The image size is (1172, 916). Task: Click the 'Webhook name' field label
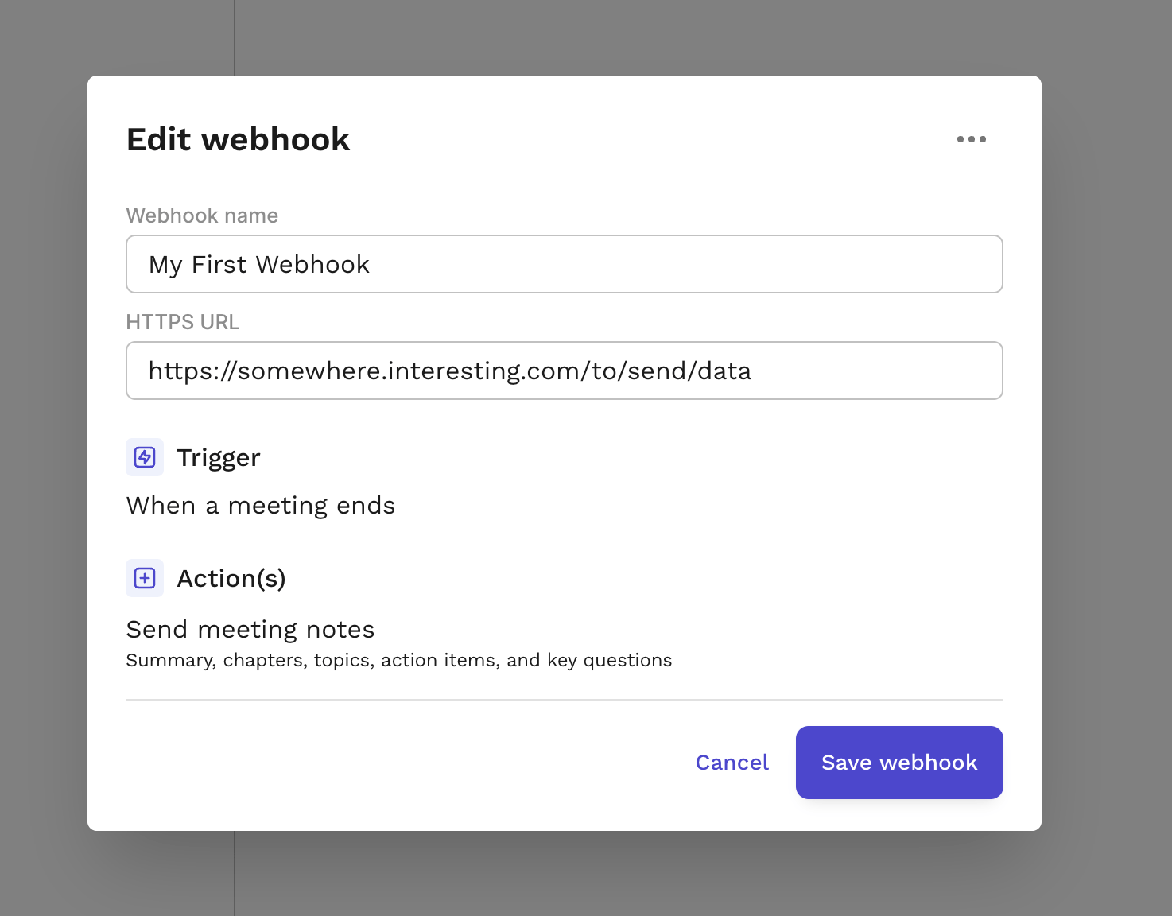click(x=201, y=215)
